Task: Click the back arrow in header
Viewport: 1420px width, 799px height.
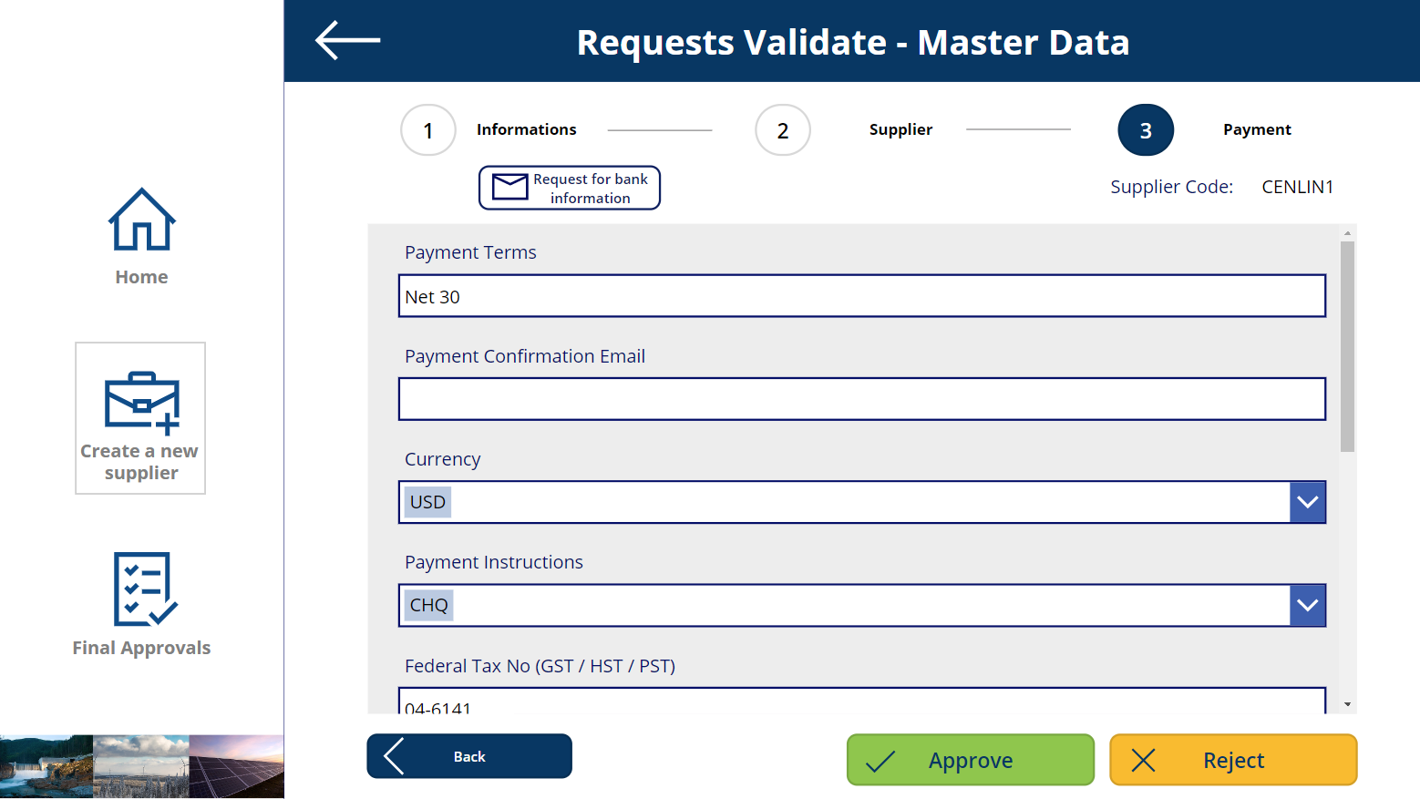Action: tap(347, 41)
